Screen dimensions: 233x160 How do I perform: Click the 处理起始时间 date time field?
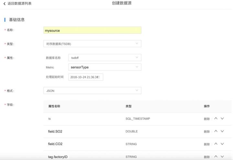click(x=85, y=77)
